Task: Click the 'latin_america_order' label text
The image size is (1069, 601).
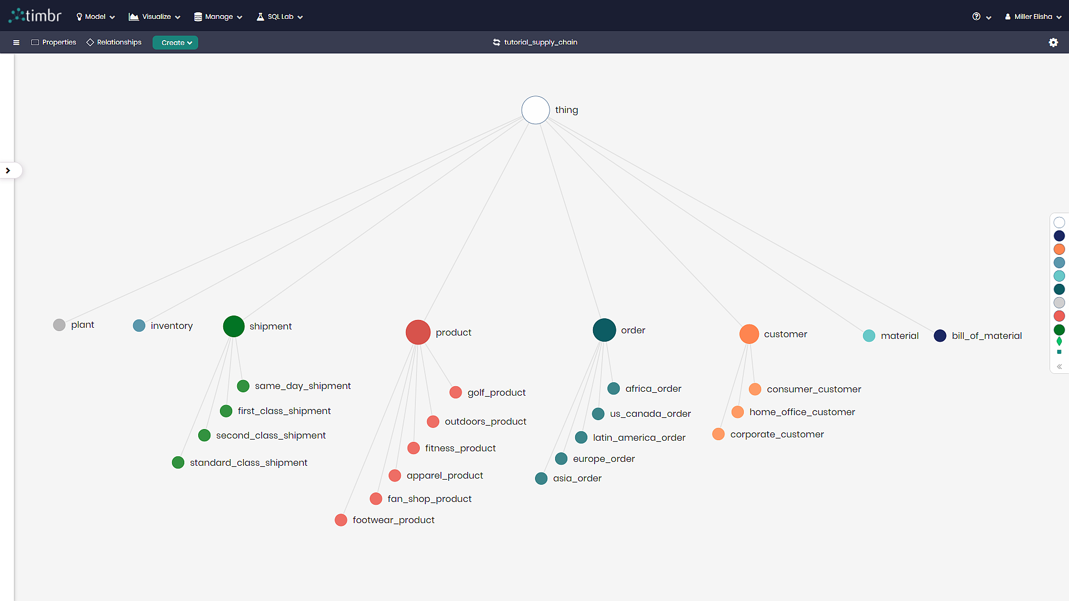Action: point(639,438)
